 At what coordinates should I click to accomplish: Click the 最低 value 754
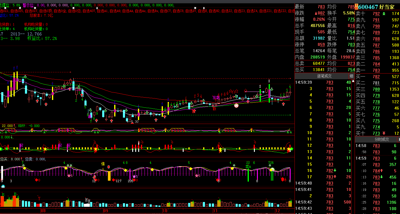click(x=351, y=32)
